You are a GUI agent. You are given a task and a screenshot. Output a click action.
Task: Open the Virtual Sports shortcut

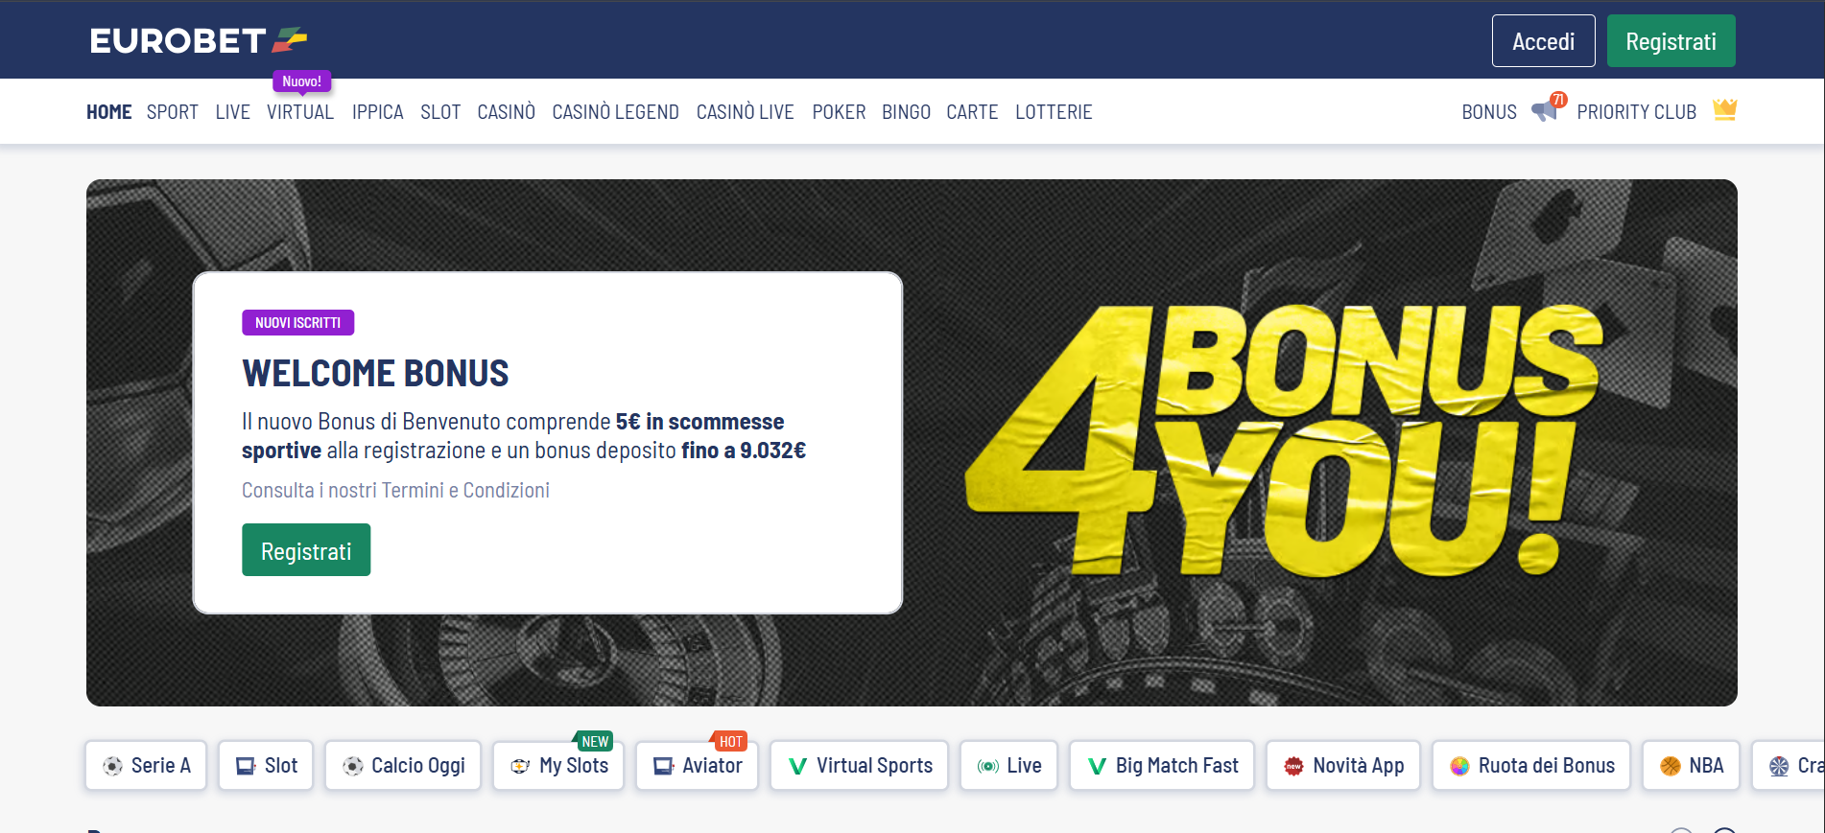point(860,766)
